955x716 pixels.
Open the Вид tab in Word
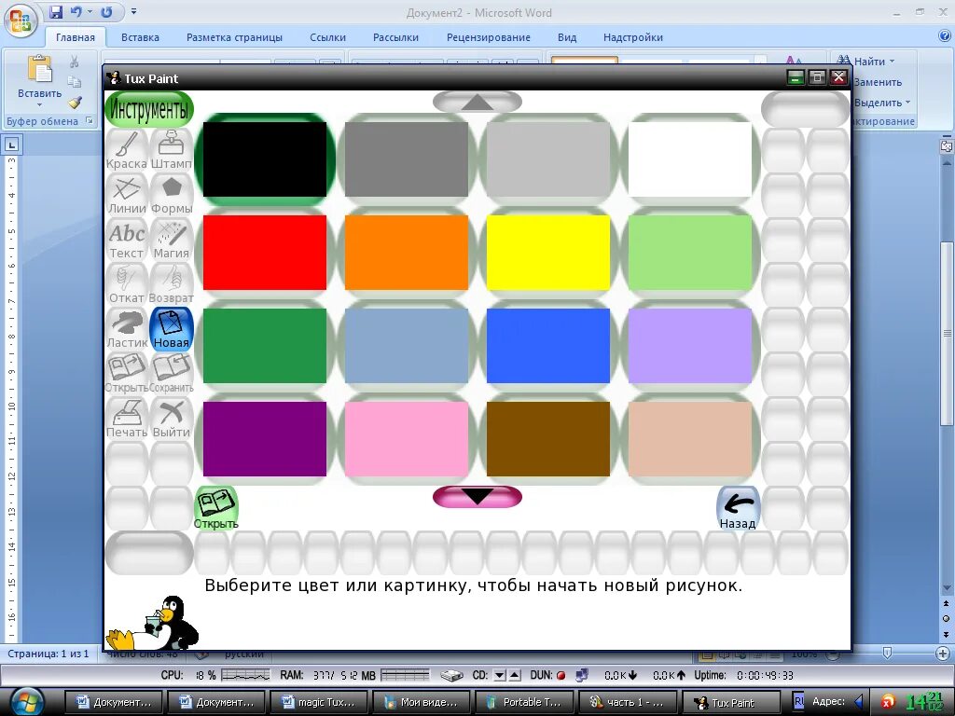pyautogui.click(x=567, y=37)
